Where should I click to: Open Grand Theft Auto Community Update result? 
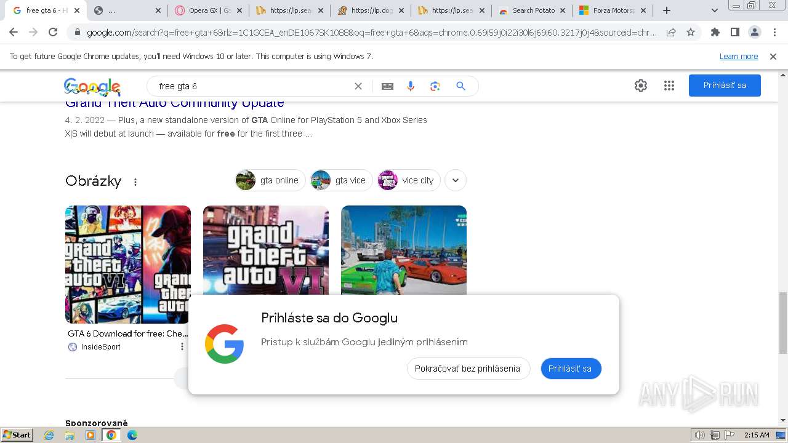(175, 103)
